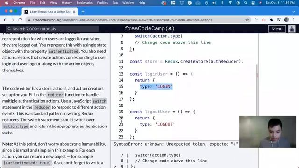Reload the freeCodeCamp page
The image size is (299, 168).
click(x=20, y=20)
